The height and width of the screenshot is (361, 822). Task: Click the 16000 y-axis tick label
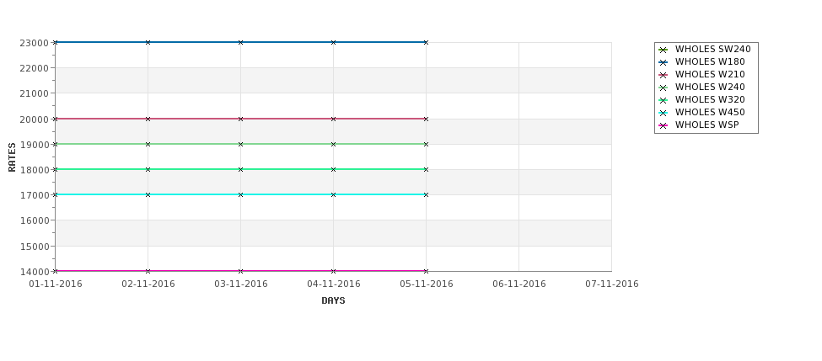[38, 220]
